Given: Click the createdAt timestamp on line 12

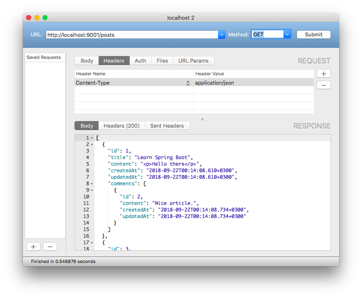Looking at the screenshot, I should (202, 210).
